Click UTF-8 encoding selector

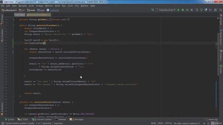tap(169, 123)
